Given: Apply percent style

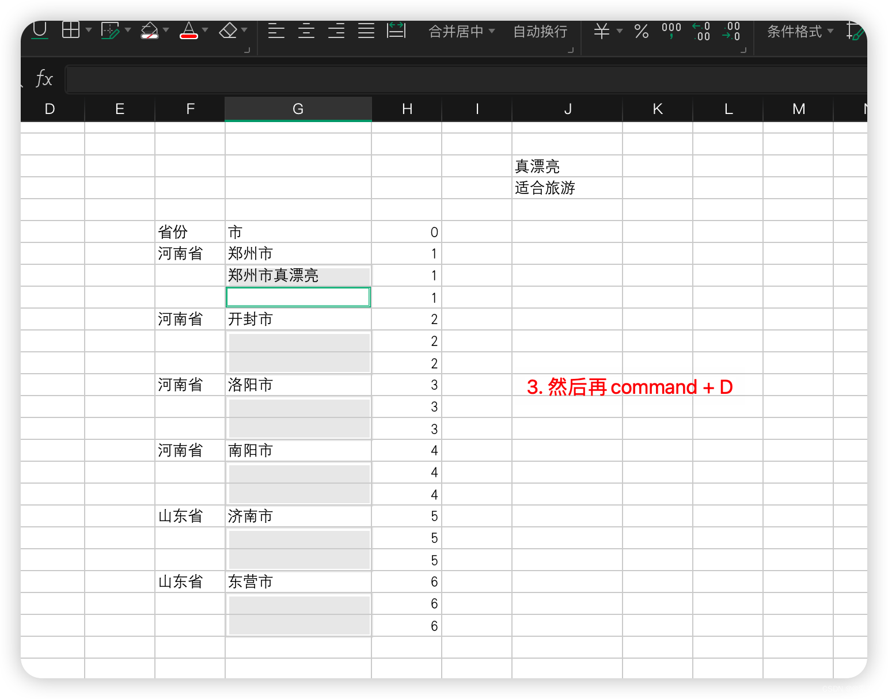Looking at the screenshot, I should (642, 31).
